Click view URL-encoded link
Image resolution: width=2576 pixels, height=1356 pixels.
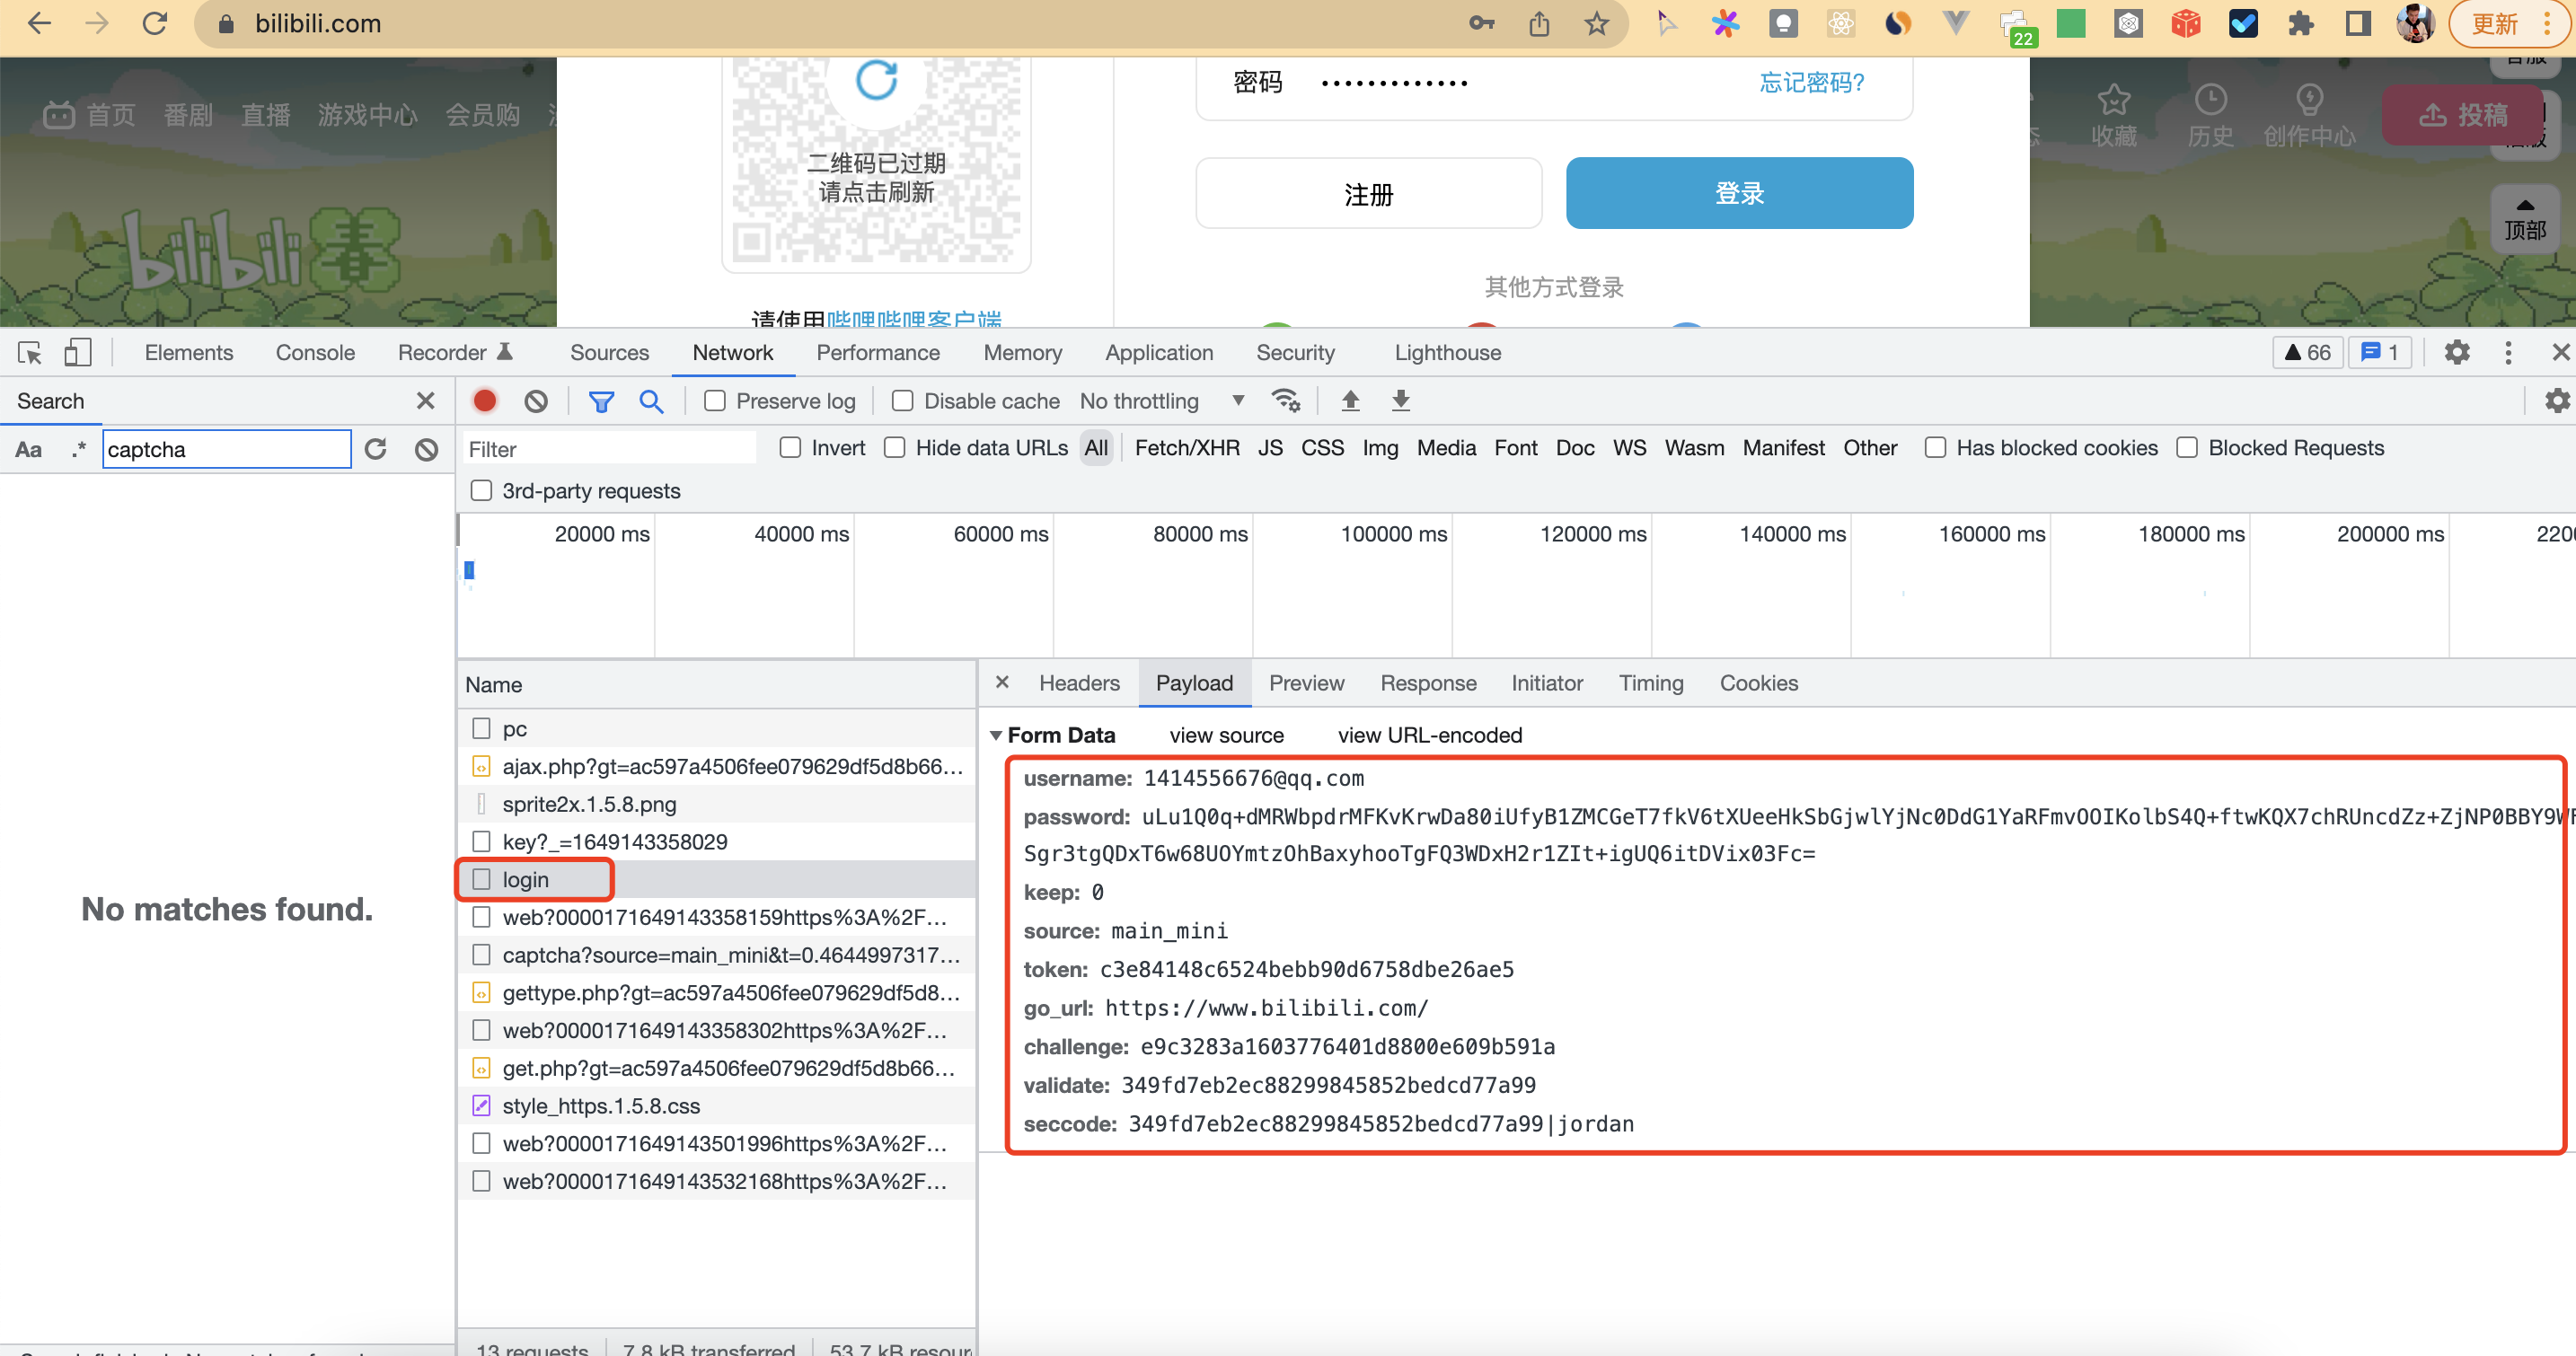pos(1429,735)
